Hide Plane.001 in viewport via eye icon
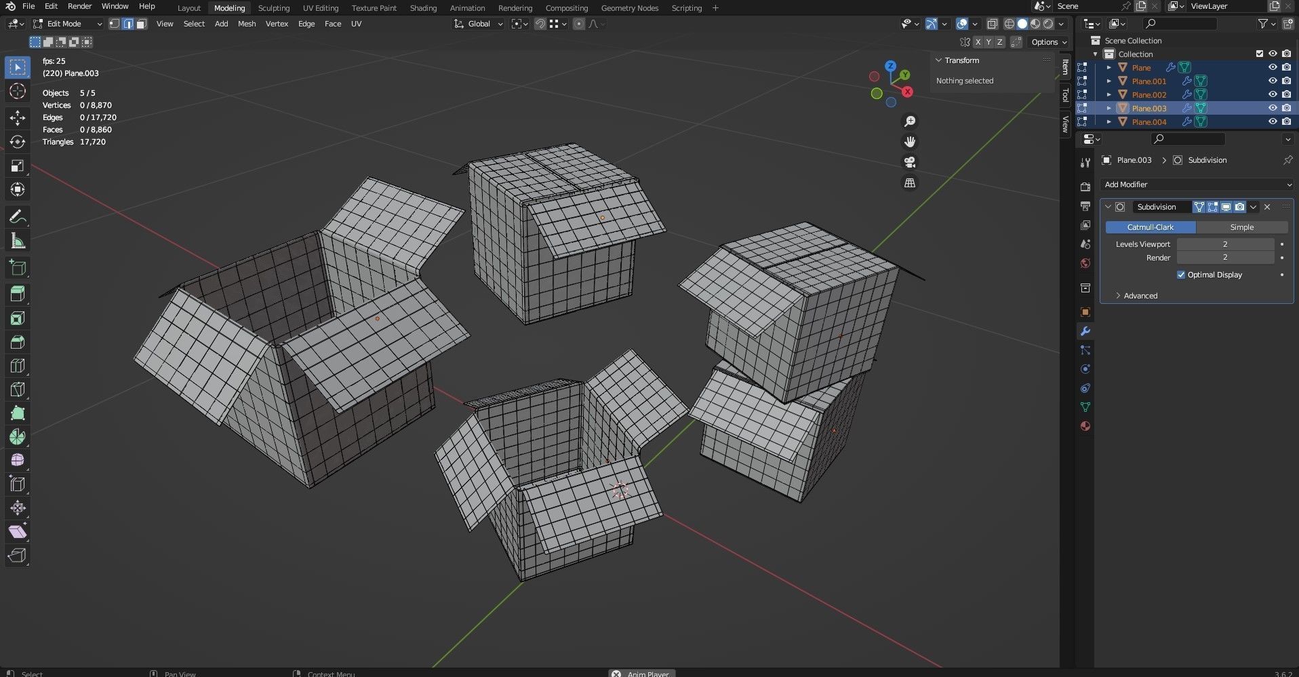 (1273, 81)
